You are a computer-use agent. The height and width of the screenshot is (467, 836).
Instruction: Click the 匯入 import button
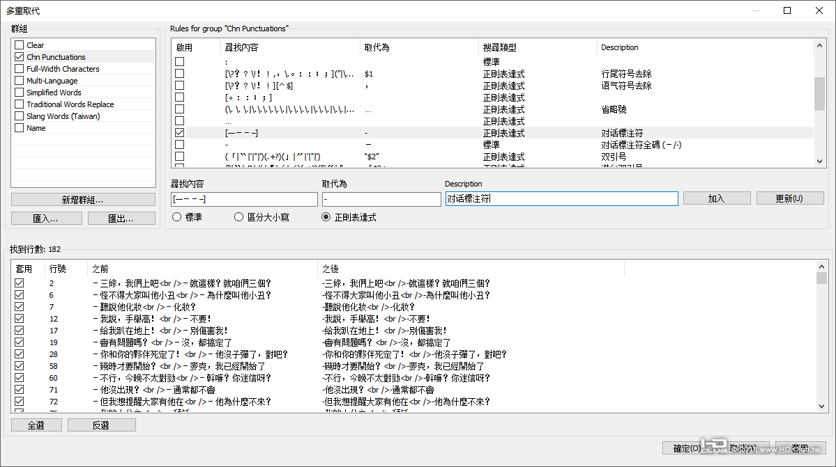46,218
